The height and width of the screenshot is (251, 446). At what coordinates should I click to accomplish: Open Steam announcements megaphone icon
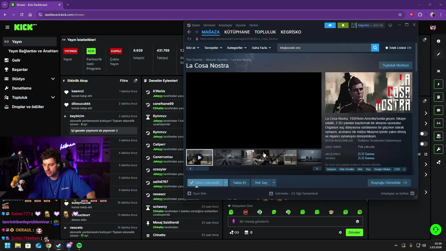[x=330, y=25]
